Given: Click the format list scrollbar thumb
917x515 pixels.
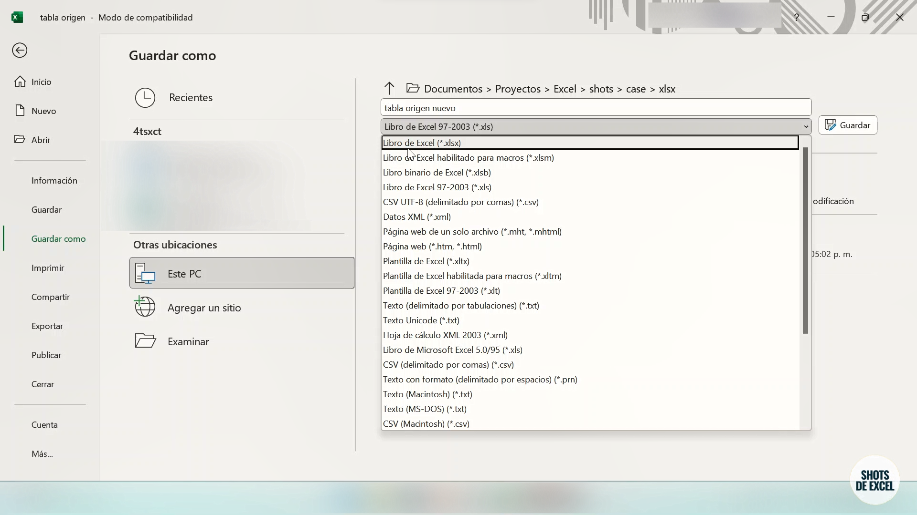Looking at the screenshot, I should (805, 240).
